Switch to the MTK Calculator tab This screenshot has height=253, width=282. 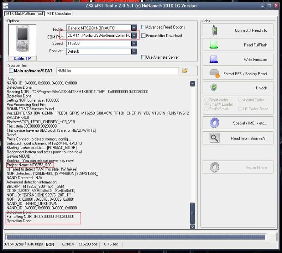pyautogui.click(x=59, y=13)
